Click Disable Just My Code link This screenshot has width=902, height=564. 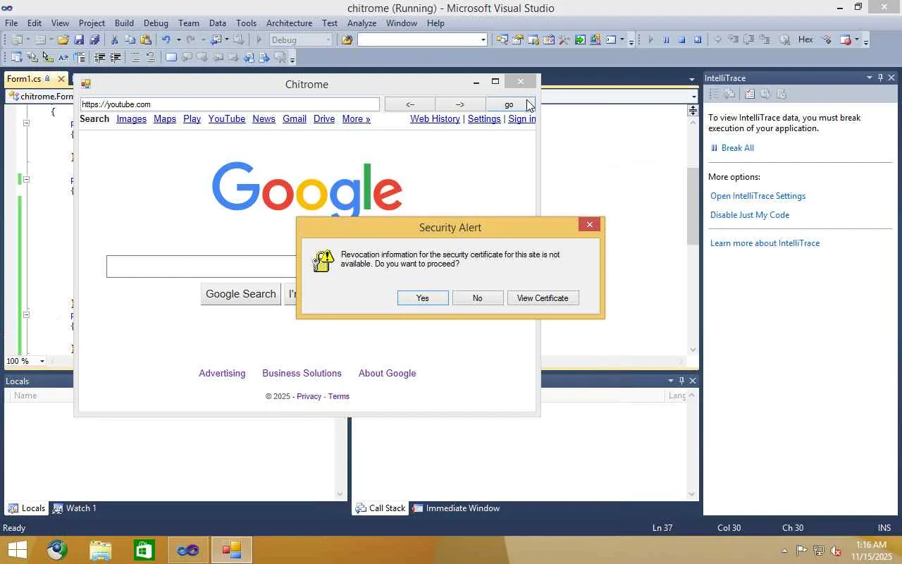(x=750, y=215)
